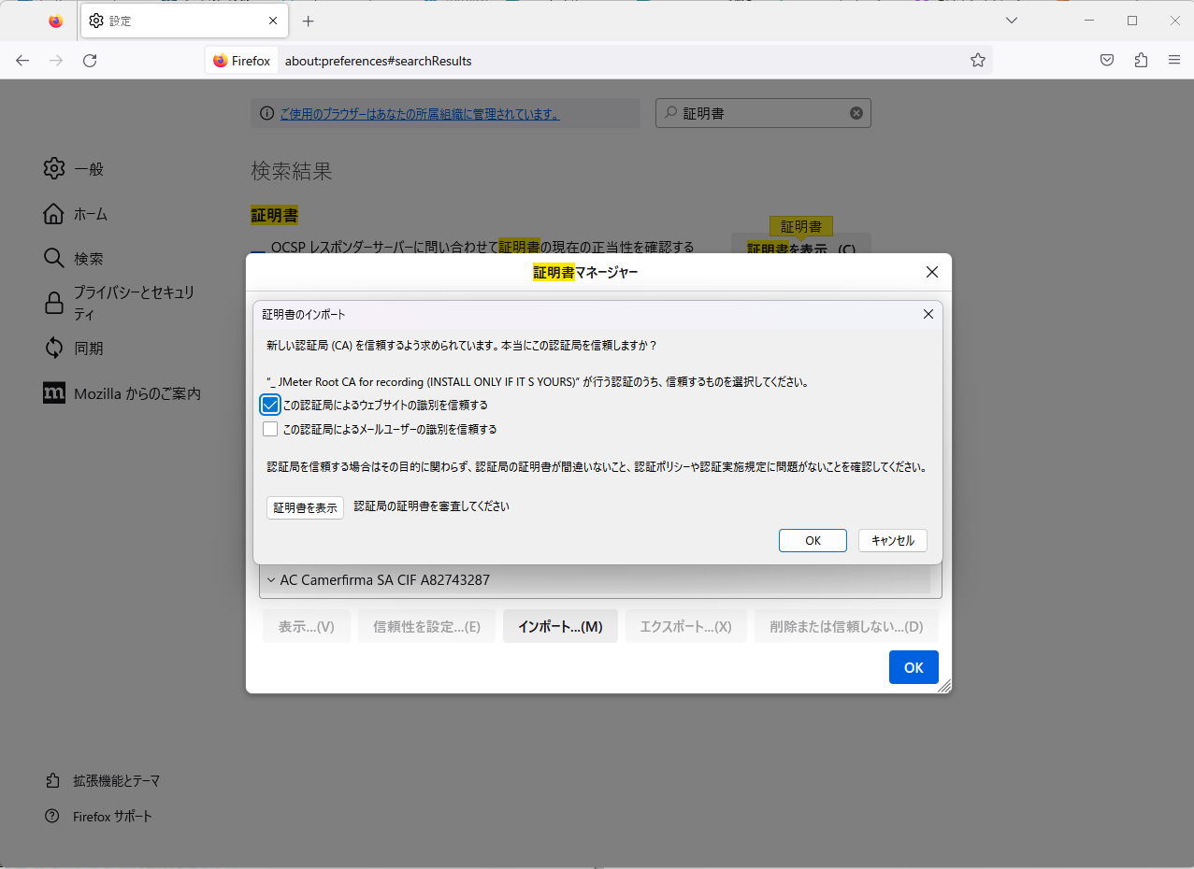The width and height of the screenshot is (1194, 869).
Task: Click the インポート...(M) button
Action: (560, 626)
